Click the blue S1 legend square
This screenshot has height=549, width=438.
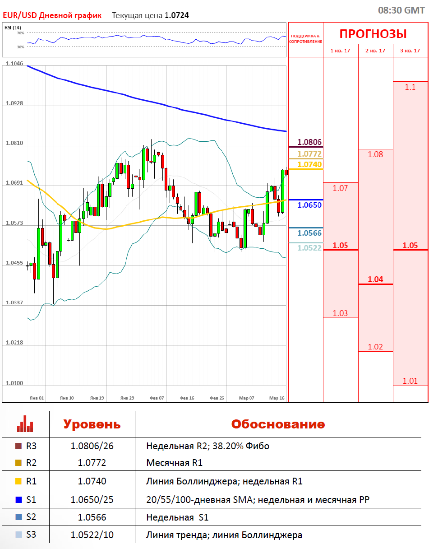(x=18, y=500)
